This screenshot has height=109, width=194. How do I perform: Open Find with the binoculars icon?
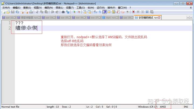coord(63,12)
